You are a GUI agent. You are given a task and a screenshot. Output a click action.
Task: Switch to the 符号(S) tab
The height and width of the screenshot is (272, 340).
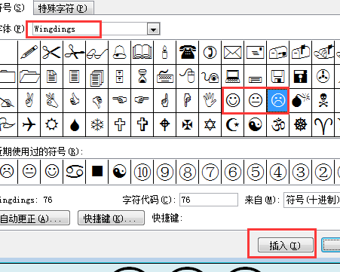(x=12, y=8)
